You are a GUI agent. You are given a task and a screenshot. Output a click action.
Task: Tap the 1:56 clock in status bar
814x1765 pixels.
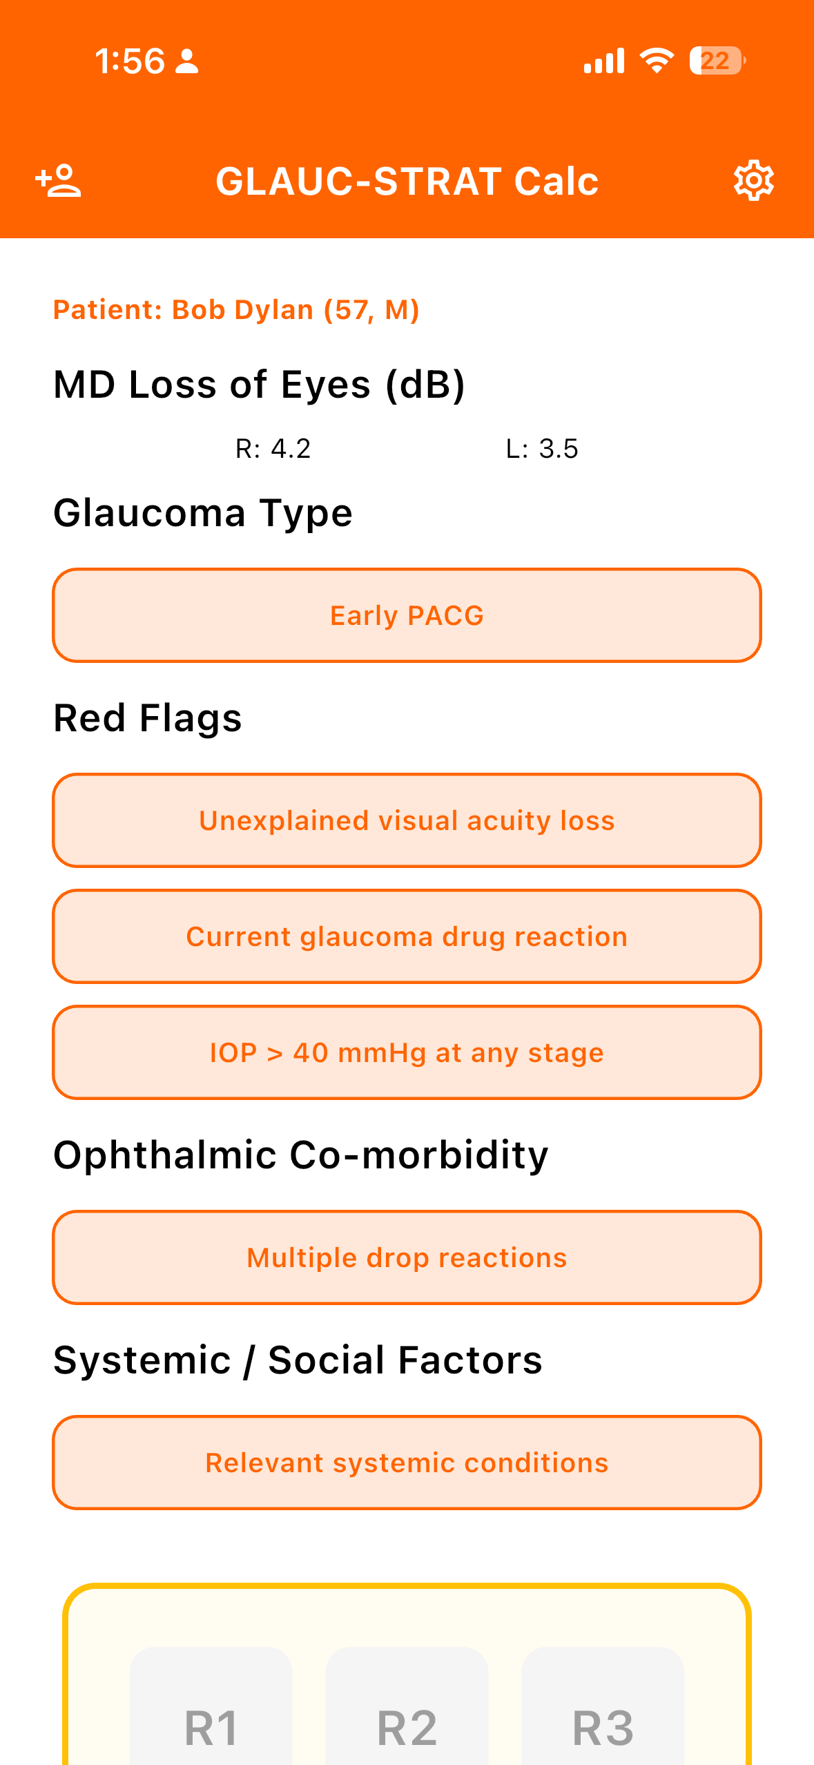click(x=130, y=61)
